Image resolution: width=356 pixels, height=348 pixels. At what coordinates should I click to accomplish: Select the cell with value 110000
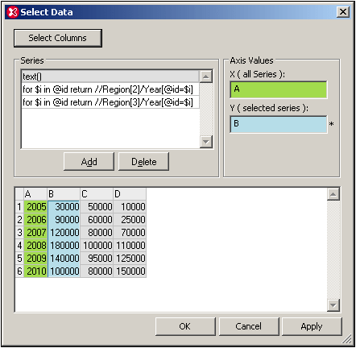point(130,246)
